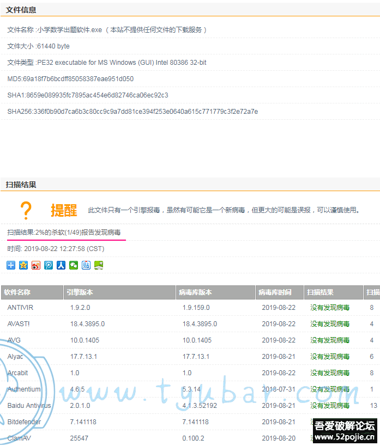The width and height of the screenshot is (380, 446).
Task: Click ClamAV database version 0.100.2
Action: (x=193, y=438)
